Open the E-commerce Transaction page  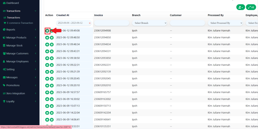20,23
